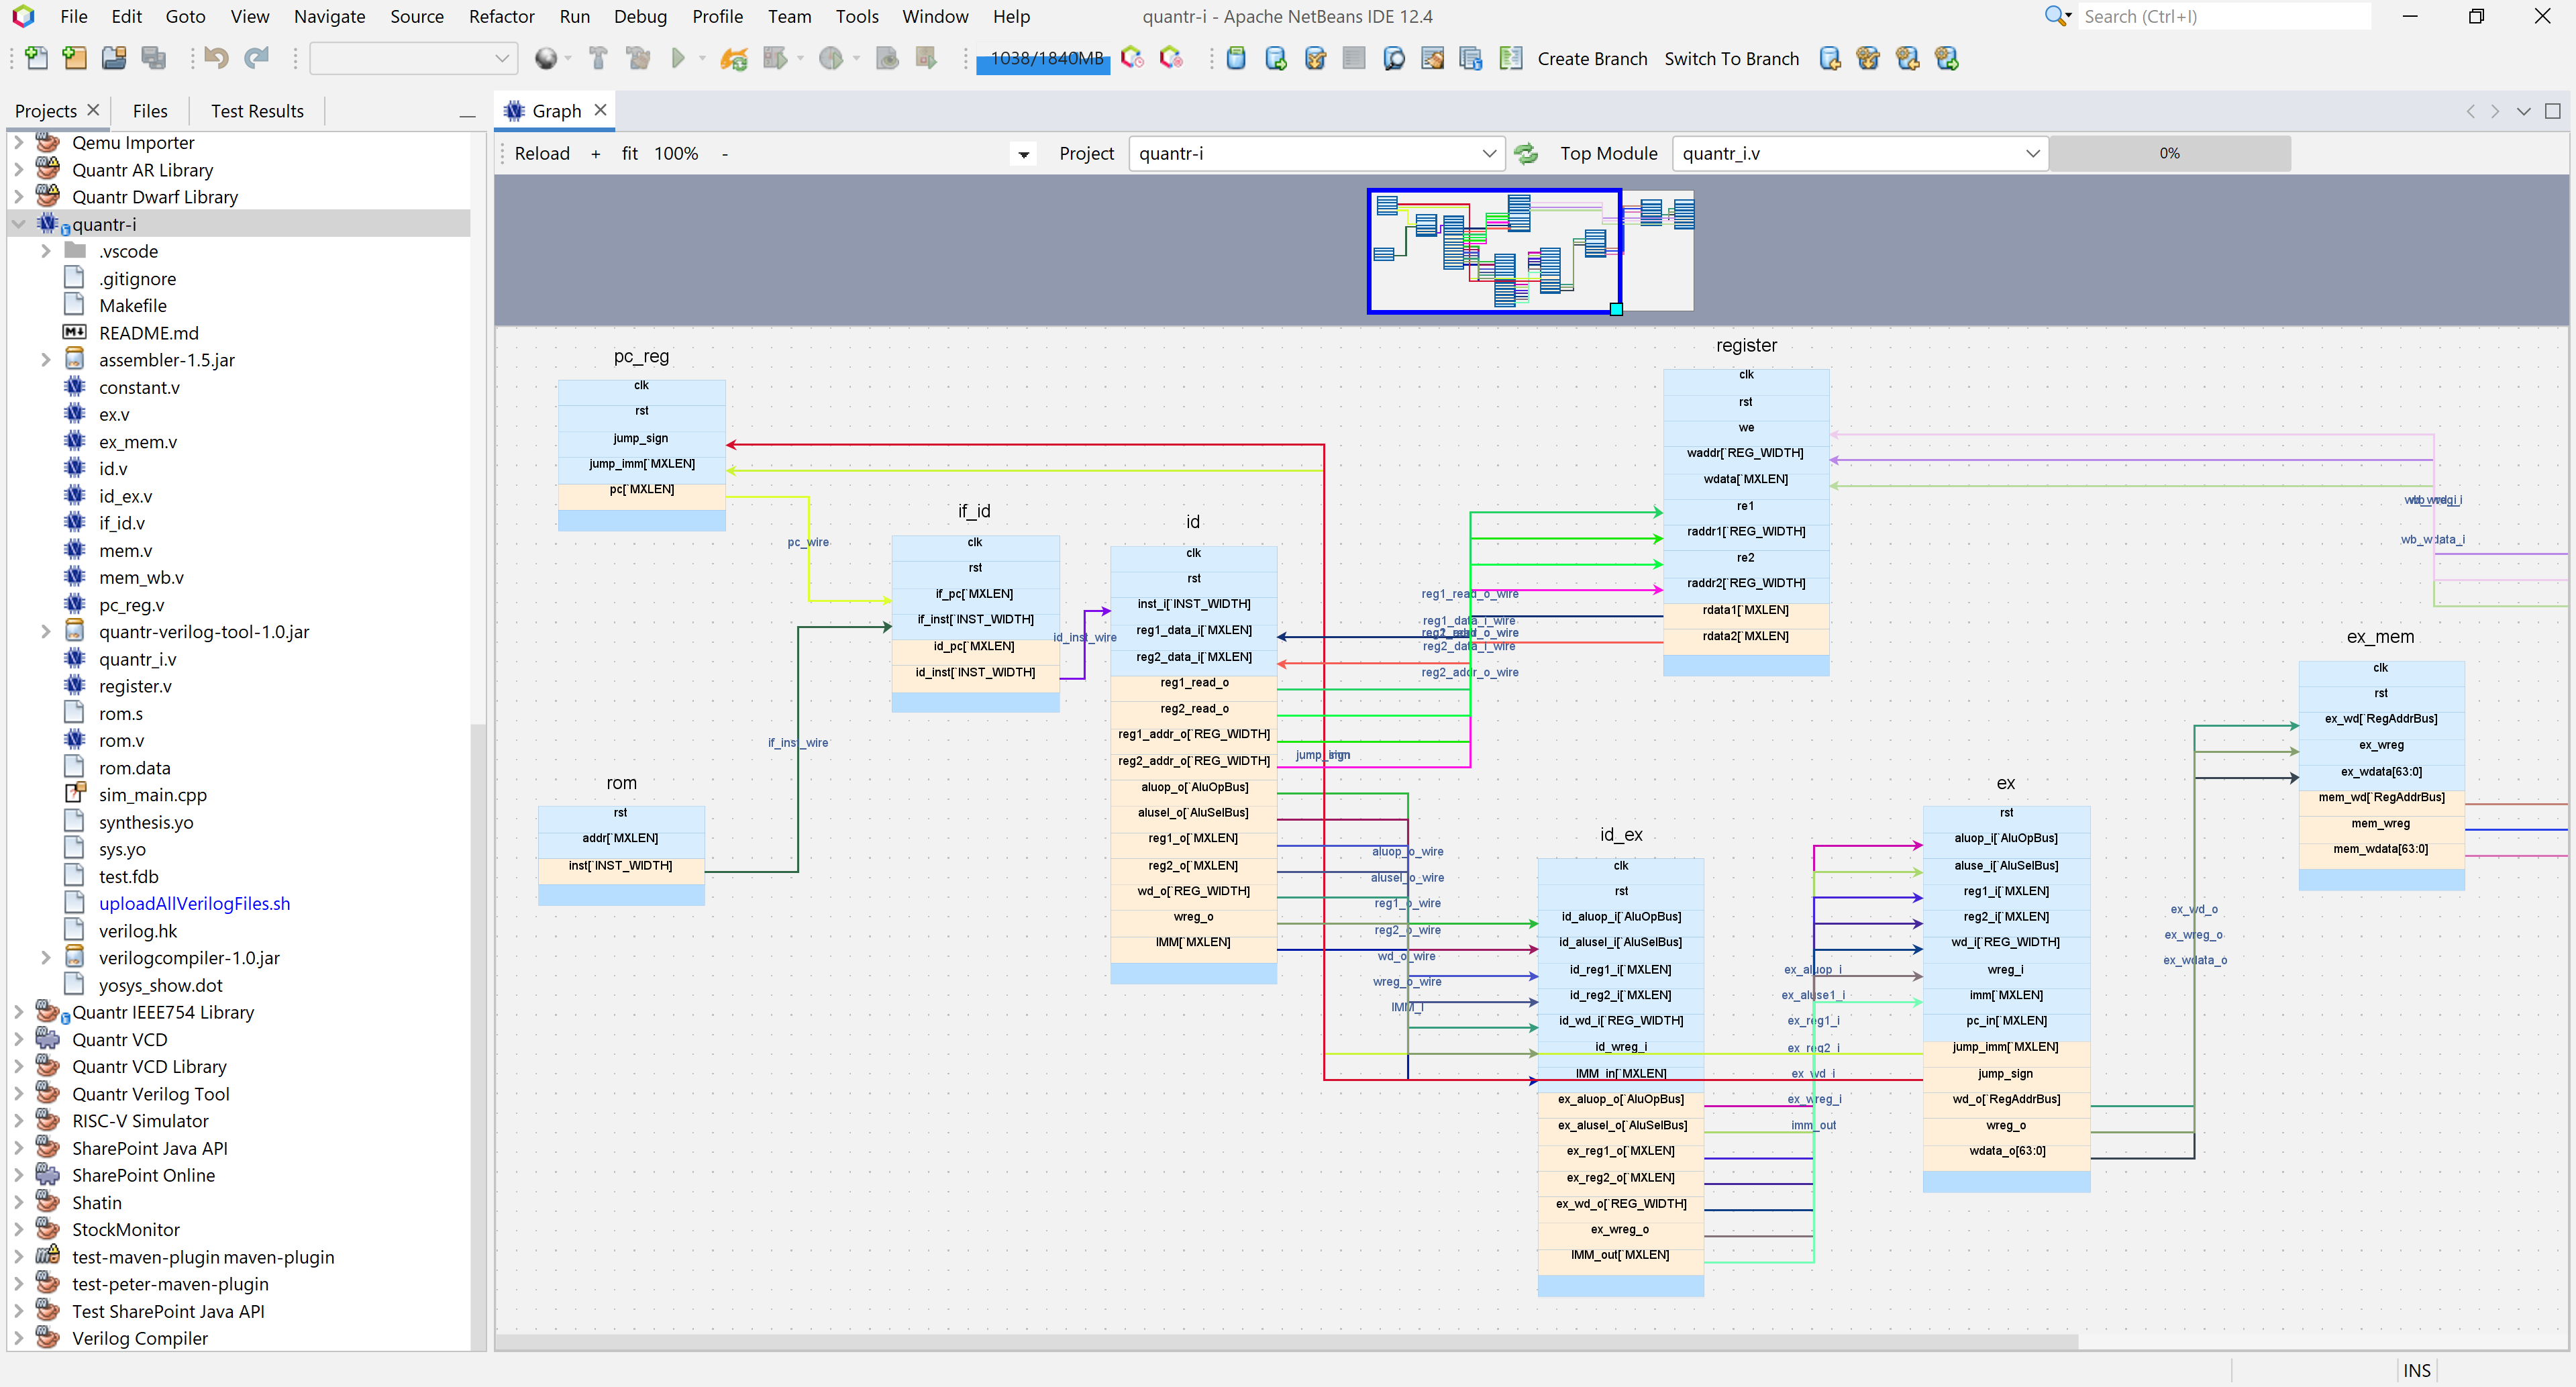This screenshot has height=1387, width=2576.
Task: Switch to the Files tab
Action: [x=150, y=111]
